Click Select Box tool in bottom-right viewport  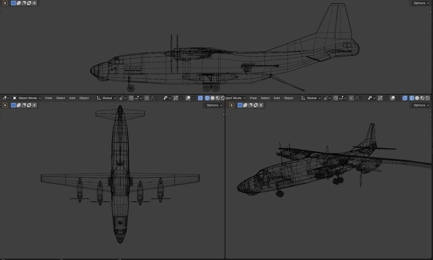tap(232, 105)
